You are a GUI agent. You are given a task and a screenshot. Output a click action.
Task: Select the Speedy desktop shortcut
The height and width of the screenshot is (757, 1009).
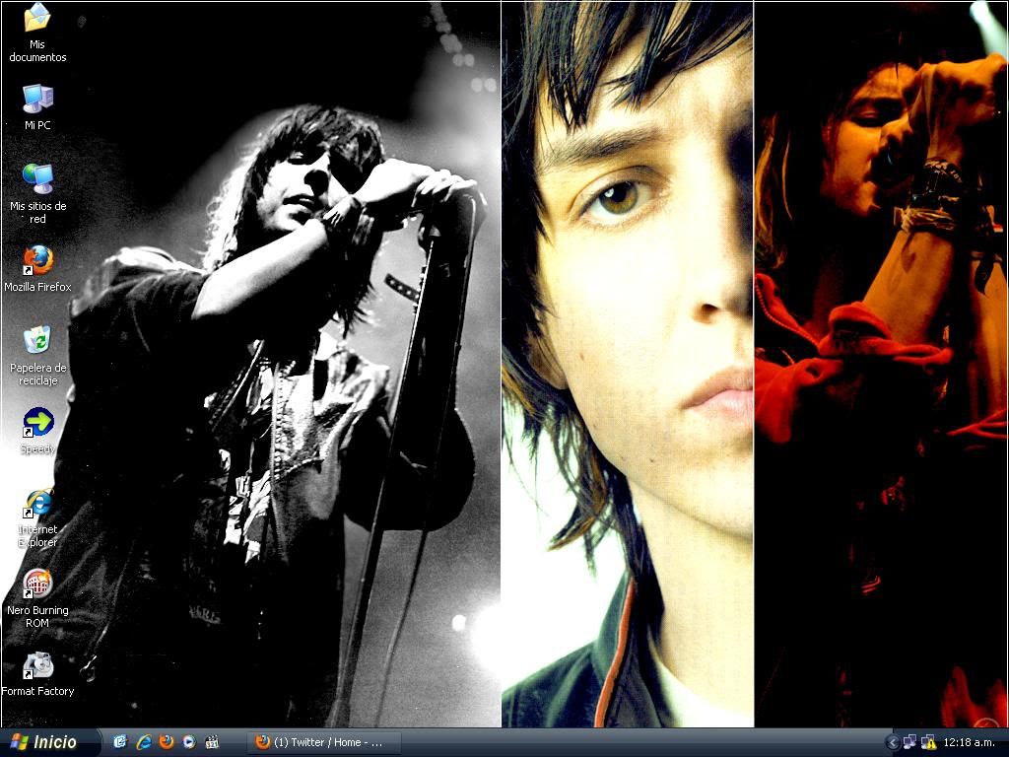pos(37,431)
